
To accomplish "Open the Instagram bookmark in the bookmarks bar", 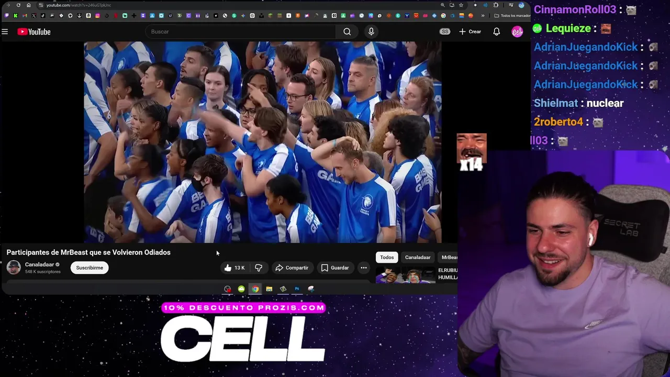I will click(x=97, y=16).
